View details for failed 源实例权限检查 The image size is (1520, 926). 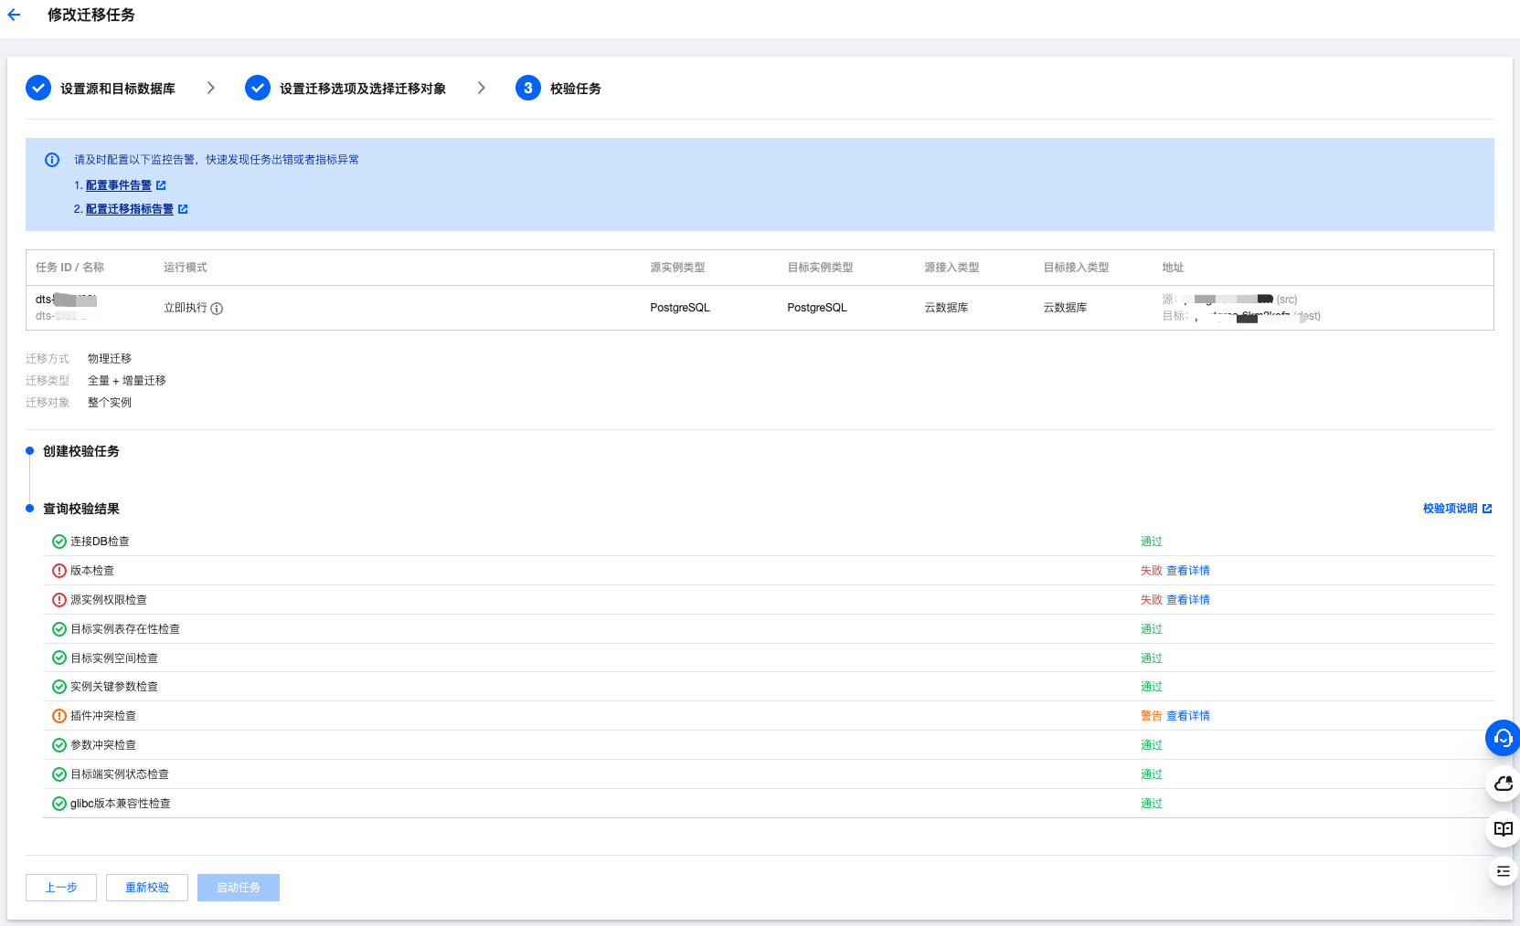click(x=1187, y=600)
